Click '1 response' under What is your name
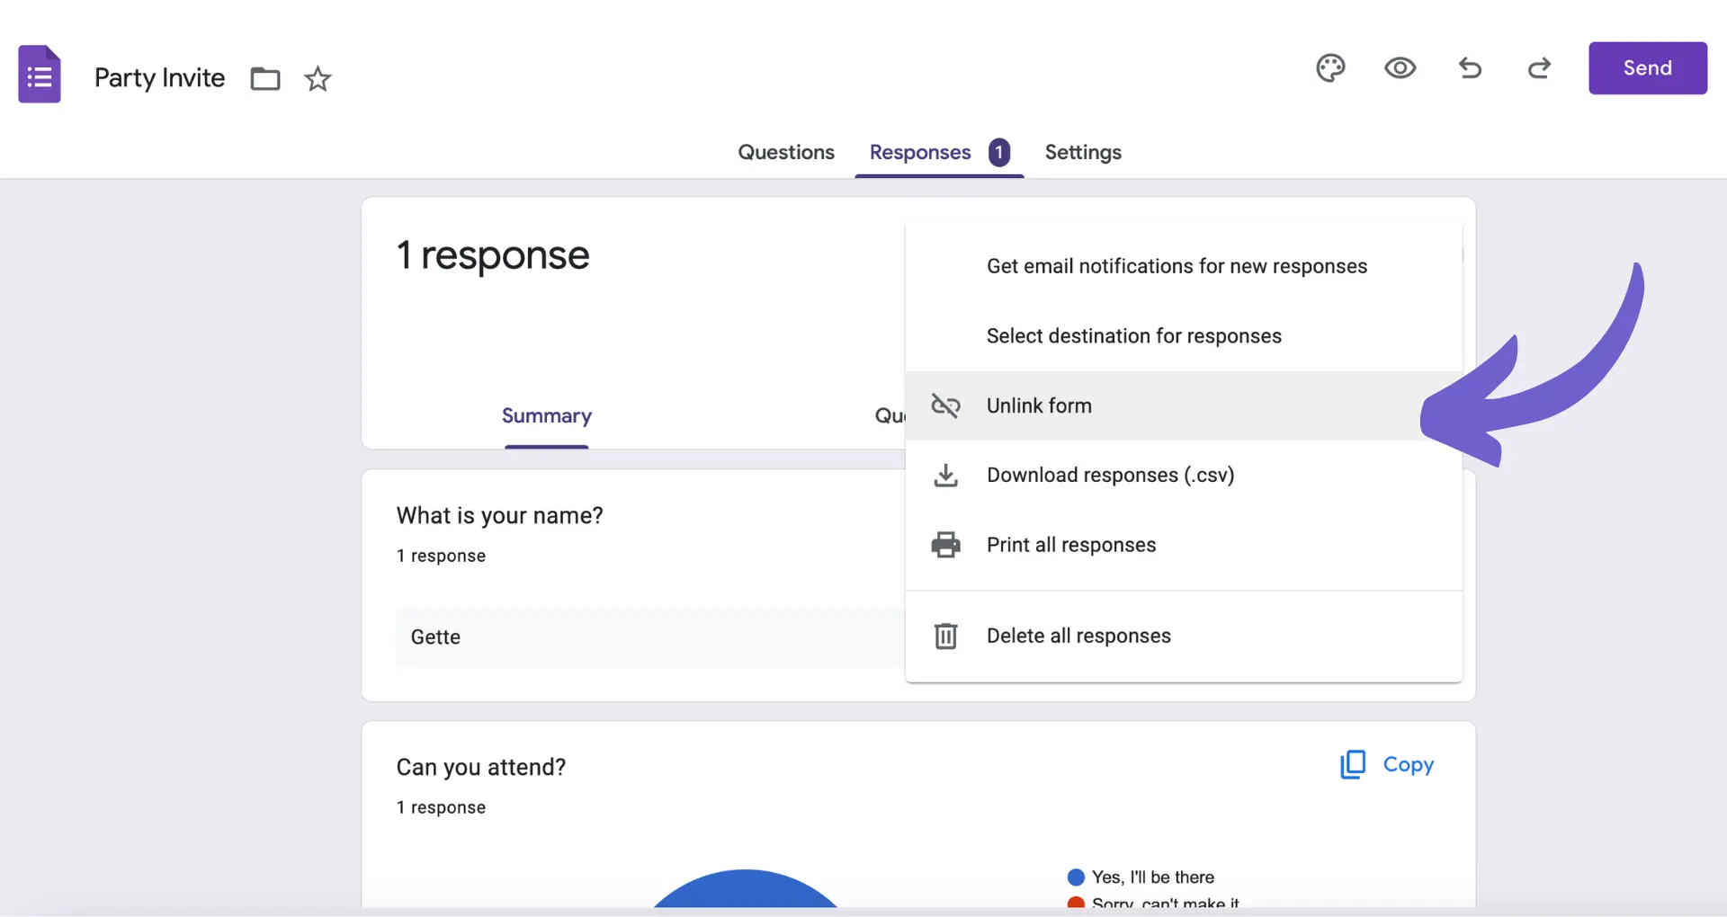The width and height of the screenshot is (1727, 917). pos(441,556)
